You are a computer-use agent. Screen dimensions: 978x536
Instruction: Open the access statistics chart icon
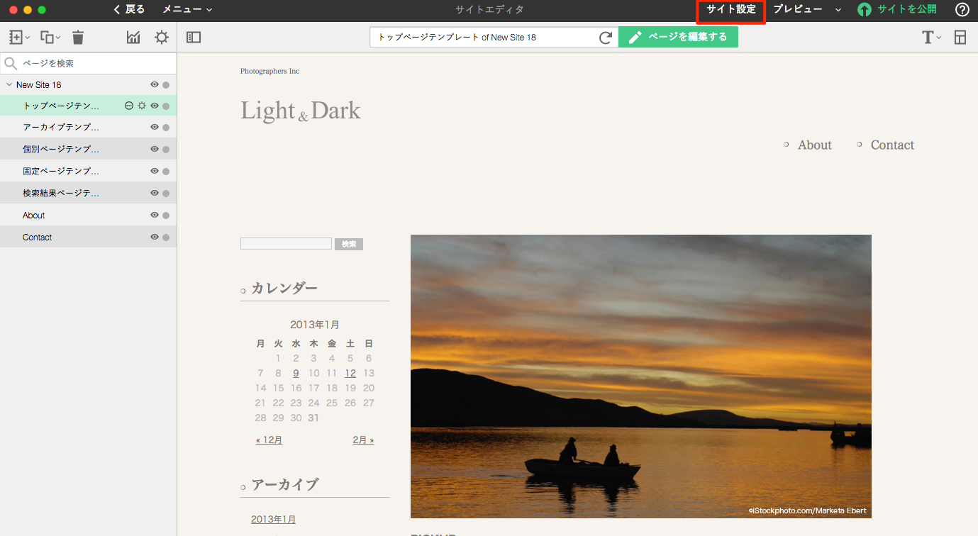click(133, 38)
